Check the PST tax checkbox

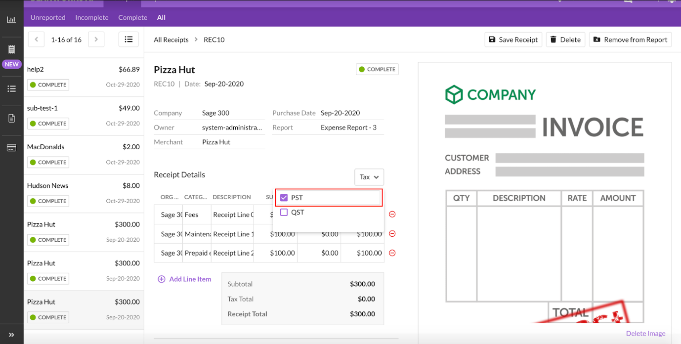(284, 198)
